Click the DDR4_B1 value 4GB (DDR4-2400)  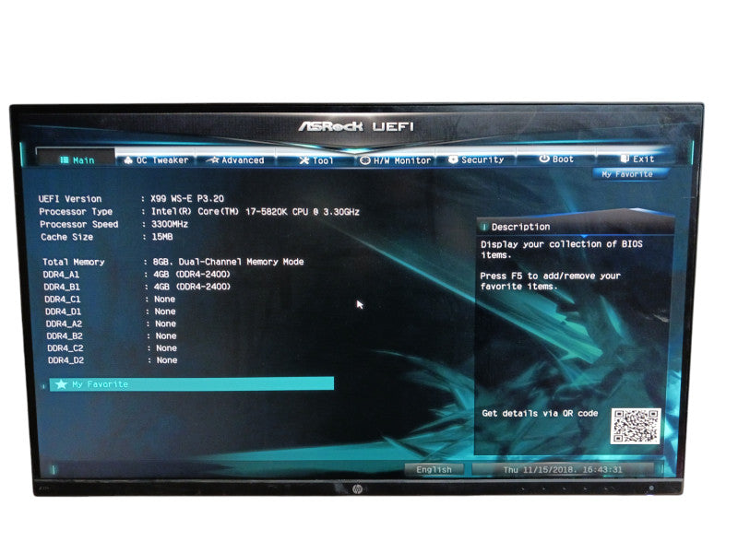click(x=193, y=287)
